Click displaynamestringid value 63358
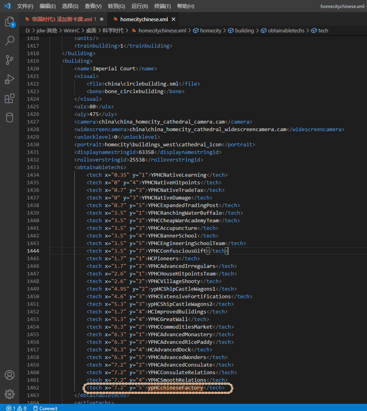This screenshot has width=367, height=411. click(x=146, y=152)
